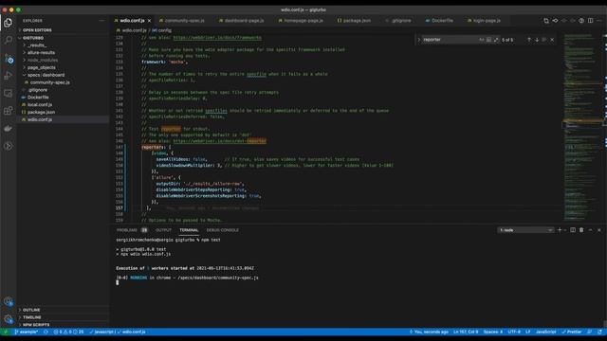
Task: Toggle Match Whole Word in find widget
Action: [488, 40]
